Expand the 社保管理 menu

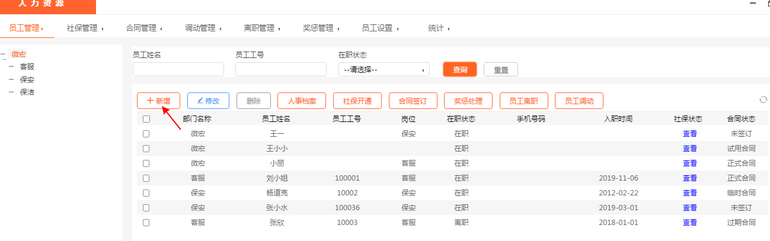coord(85,28)
